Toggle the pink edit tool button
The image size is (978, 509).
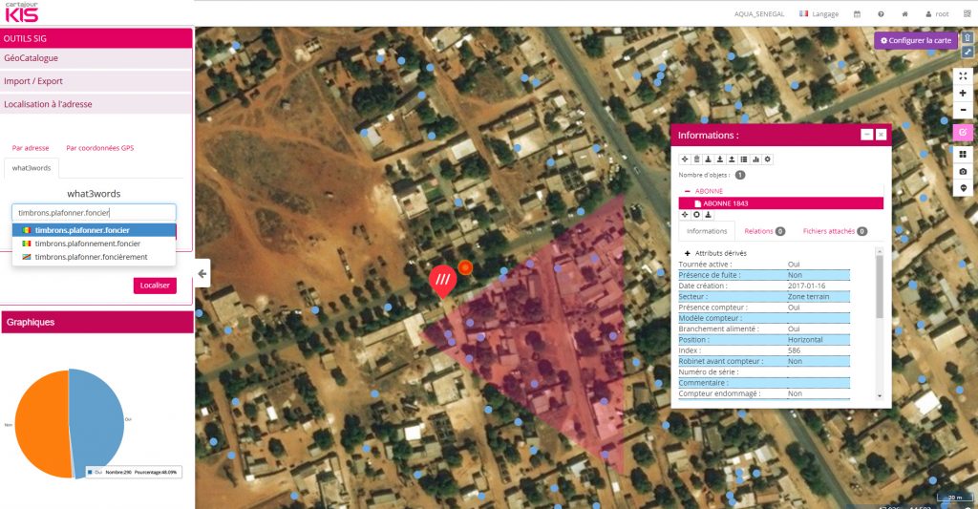coord(963,132)
